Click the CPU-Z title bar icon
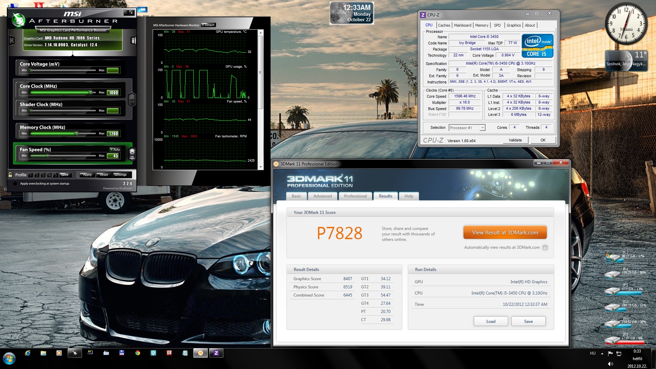 pyautogui.click(x=423, y=15)
